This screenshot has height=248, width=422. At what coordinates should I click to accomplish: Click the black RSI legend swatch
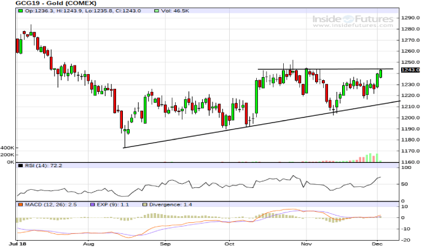pos(20,167)
